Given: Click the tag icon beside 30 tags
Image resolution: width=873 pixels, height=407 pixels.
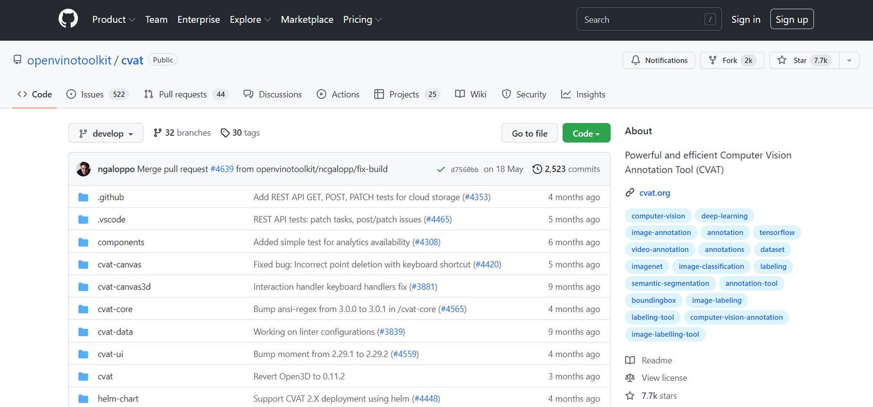Looking at the screenshot, I should [x=225, y=133].
